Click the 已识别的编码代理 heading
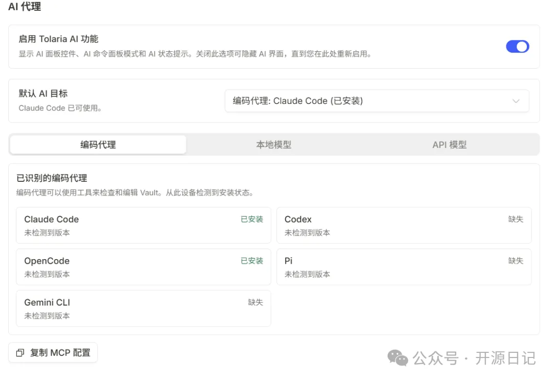This screenshot has height=380, width=553. (52, 178)
